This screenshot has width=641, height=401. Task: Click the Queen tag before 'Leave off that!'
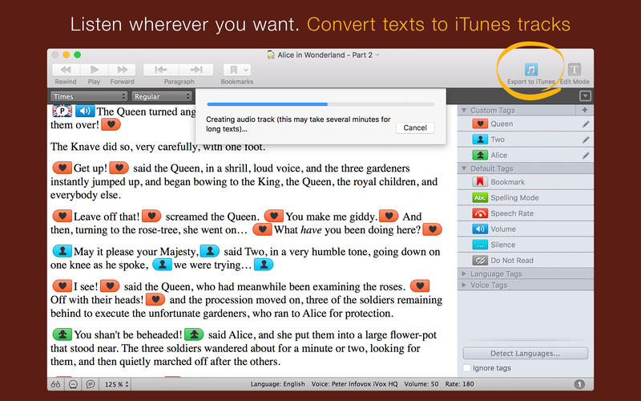pos(62,216)
